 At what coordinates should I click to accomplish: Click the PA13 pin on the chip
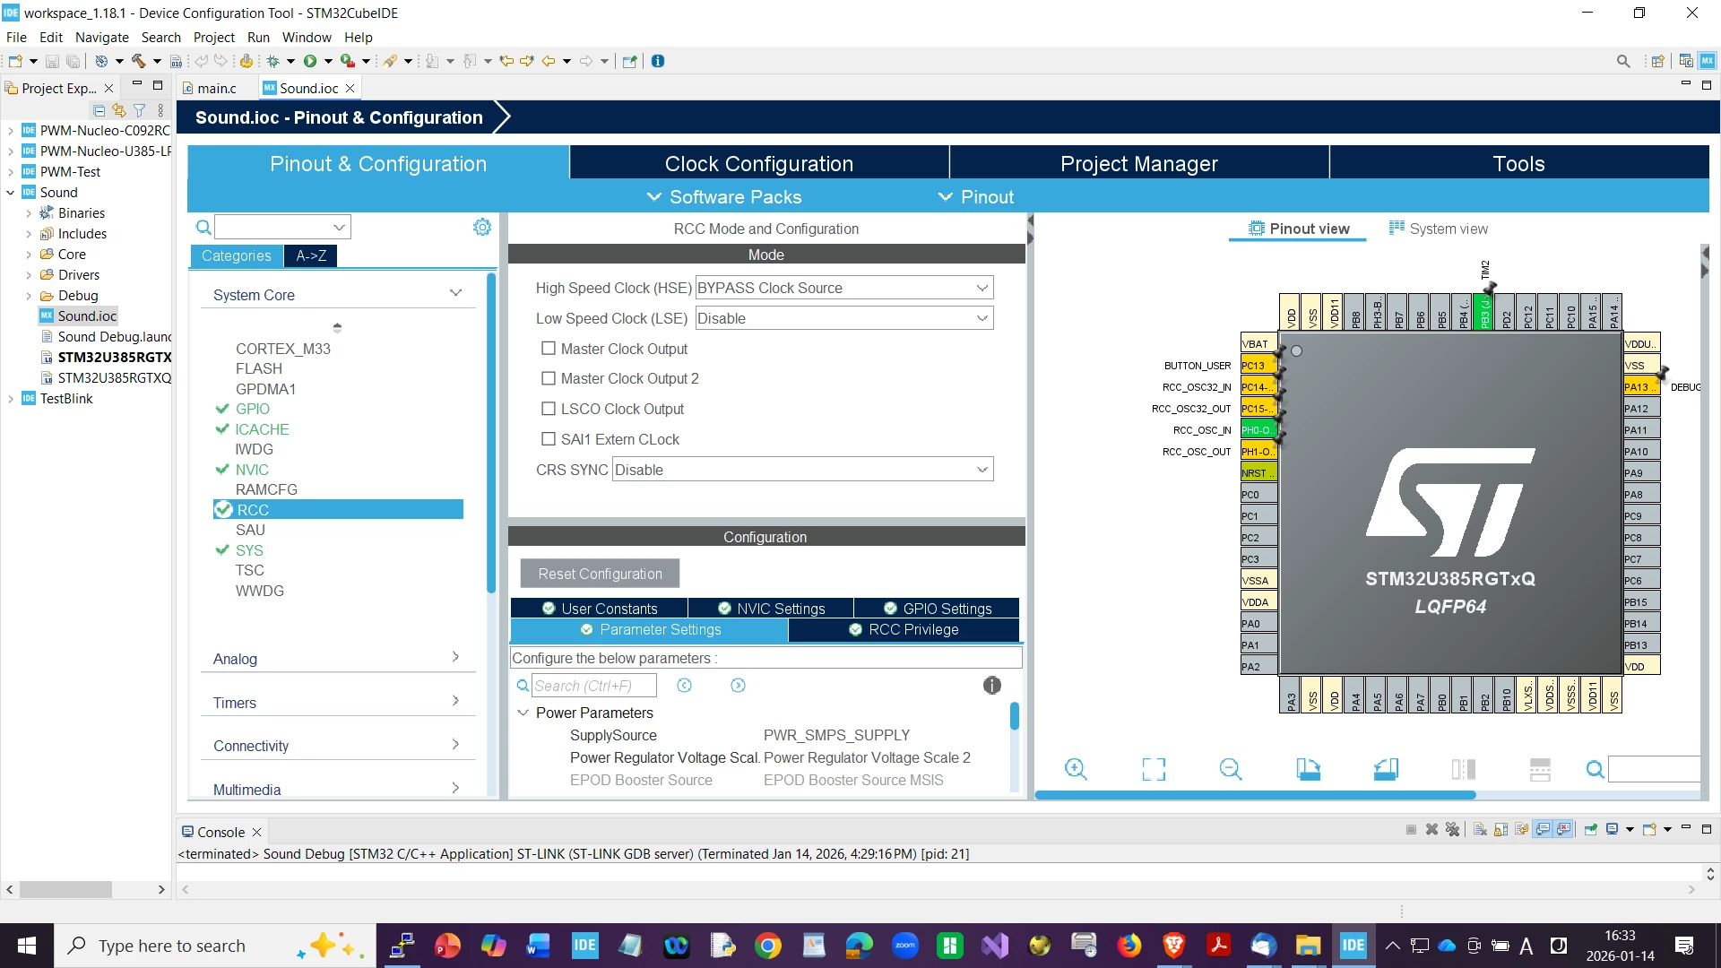(1641, 386)
